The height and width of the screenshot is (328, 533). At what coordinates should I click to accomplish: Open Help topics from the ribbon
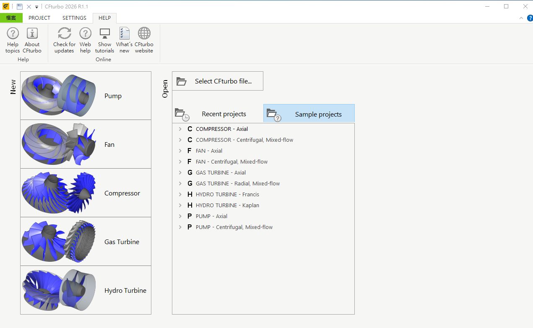(13, 40)
